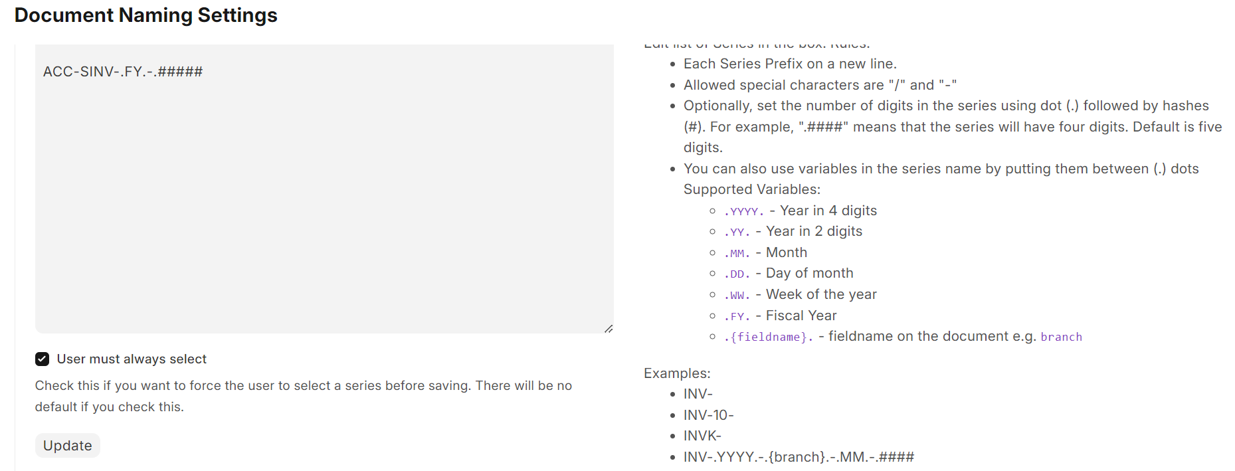Click the Update button
1235x471 pixels.
[x=68, y=446]
